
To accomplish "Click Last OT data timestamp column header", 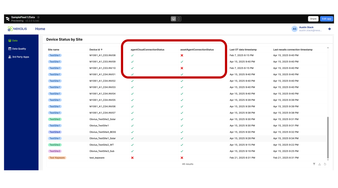I will tap(243, 50).
